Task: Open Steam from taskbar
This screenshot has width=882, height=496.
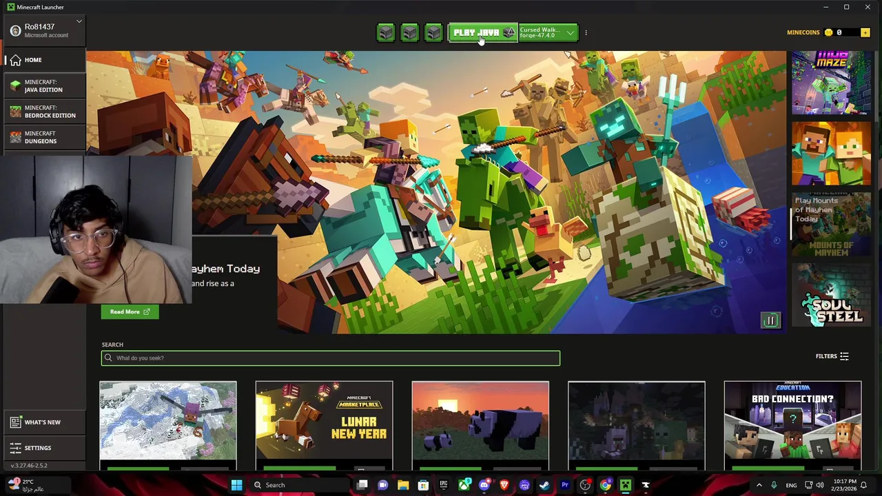Action: 544,485
